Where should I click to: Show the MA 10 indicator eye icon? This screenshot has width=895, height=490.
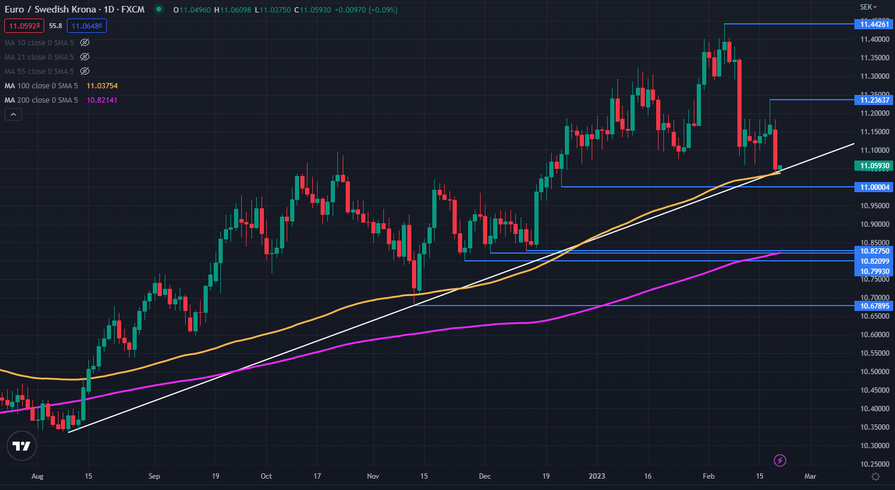[85, 43]
